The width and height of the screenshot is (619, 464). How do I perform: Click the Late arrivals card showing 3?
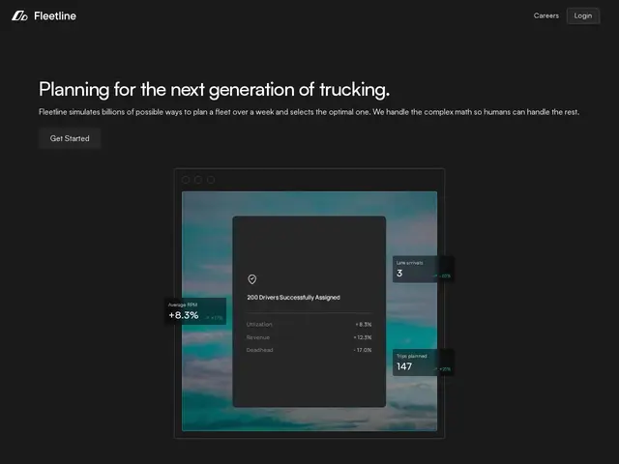424,269
